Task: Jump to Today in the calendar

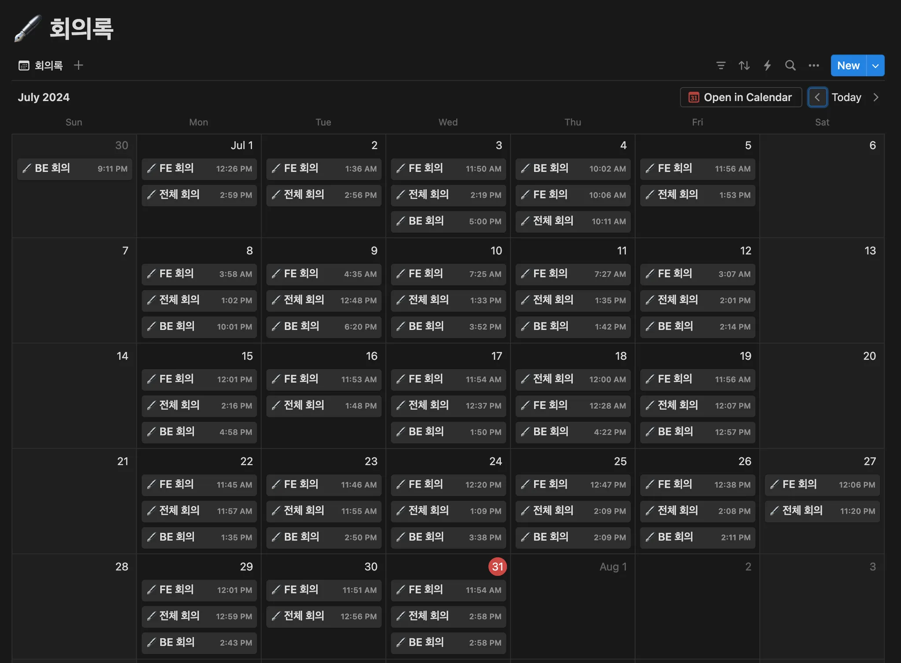Action: (x=846, y=97)
